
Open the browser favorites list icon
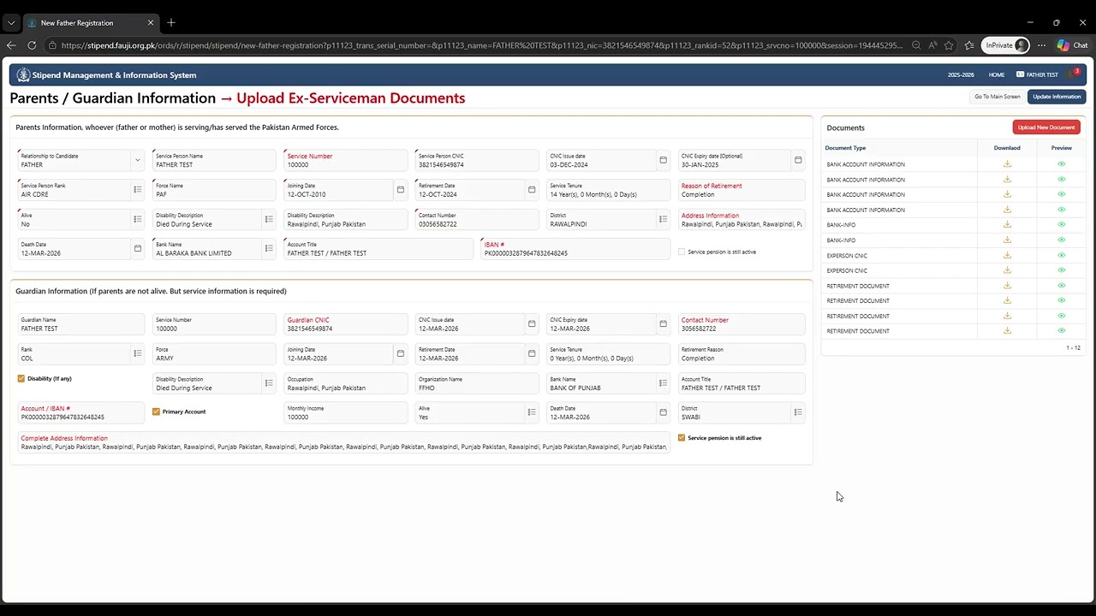pos(969,45)
